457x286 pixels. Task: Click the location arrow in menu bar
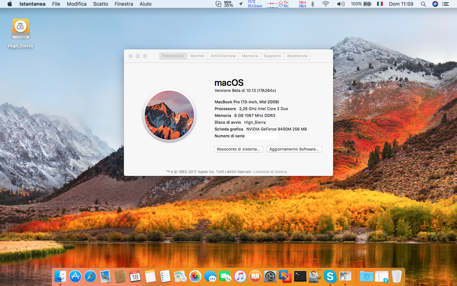click(x=241, y=4)
